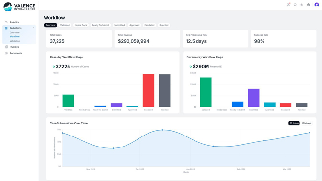Click the blue Ready To Submit bar in Cases chart
Image resolution: width=322 pixels, height=181 pixels.
pos(101,106)
